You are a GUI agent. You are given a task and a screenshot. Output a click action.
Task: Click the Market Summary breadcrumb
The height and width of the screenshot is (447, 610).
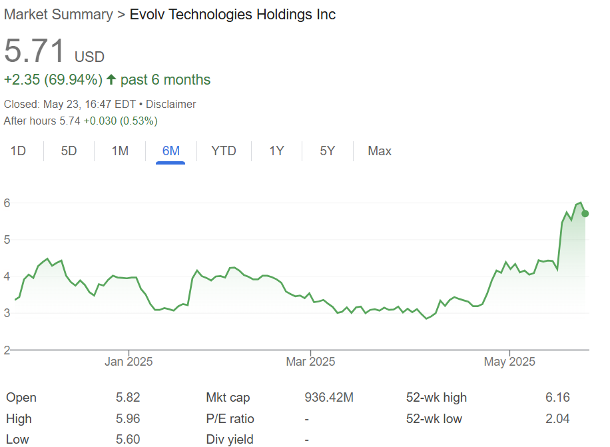coord(58,15)
